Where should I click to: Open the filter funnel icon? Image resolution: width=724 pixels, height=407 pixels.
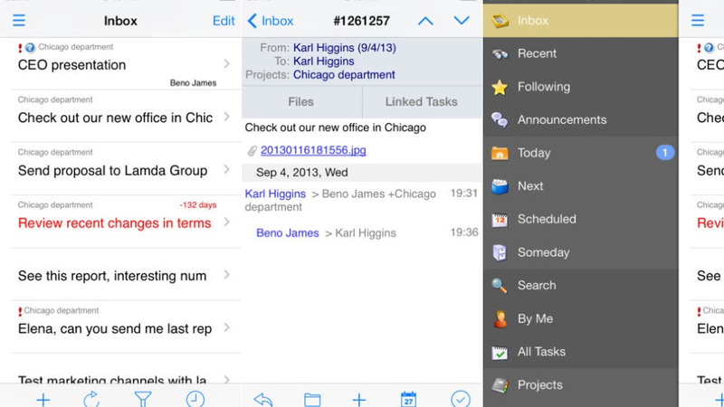pyautogui.click(x=143, y=399)
